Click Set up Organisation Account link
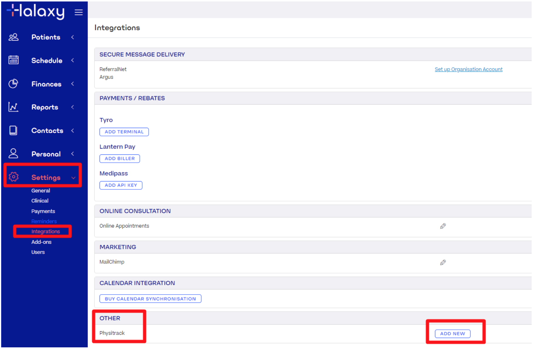Image resolution: width=534 pixels, height=350 pixels. (x=468, y=69)
